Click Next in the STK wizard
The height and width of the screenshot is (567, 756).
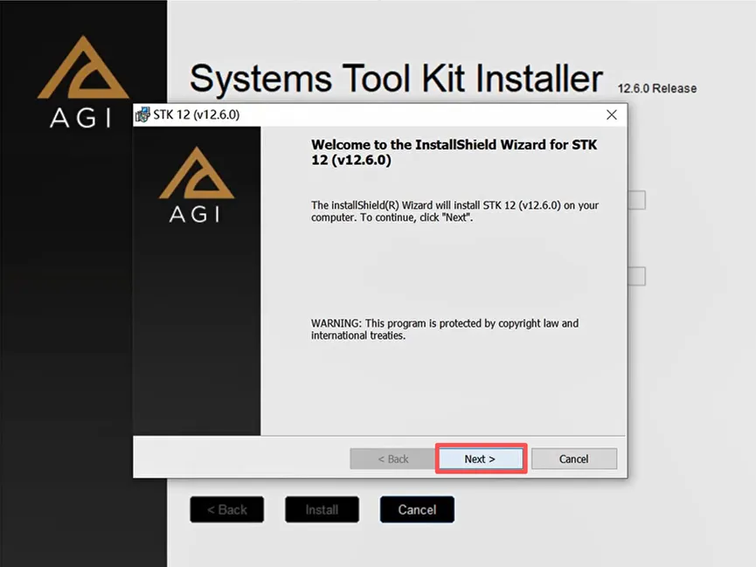tap(480, 459)
